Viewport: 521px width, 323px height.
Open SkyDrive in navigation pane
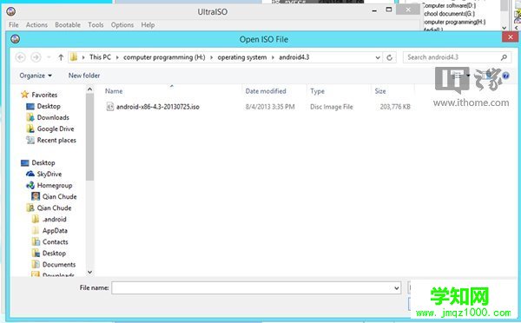[x=49, y=174]
